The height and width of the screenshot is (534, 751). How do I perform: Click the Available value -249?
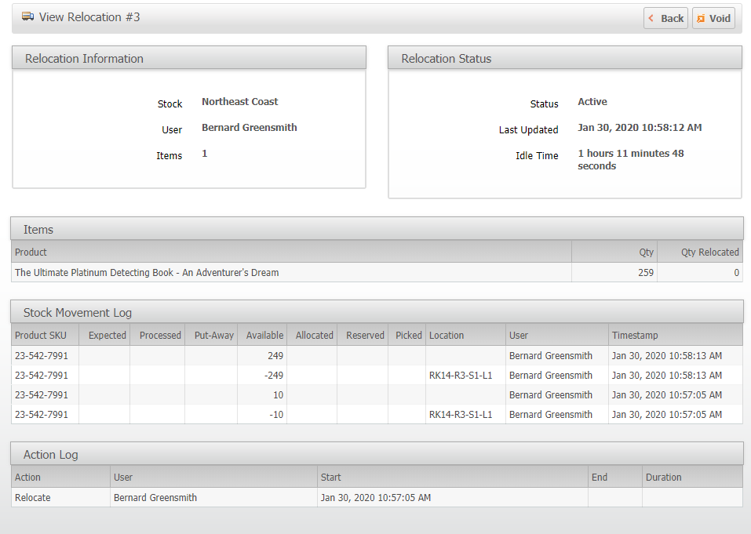coord(273,375)
